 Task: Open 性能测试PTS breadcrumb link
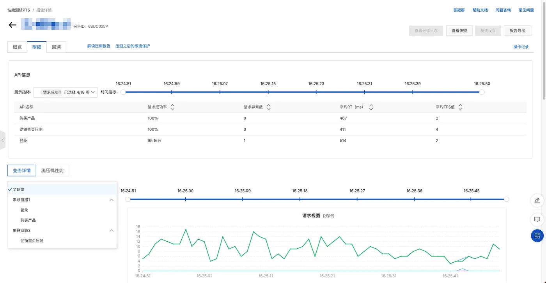[x=19, y=10]
